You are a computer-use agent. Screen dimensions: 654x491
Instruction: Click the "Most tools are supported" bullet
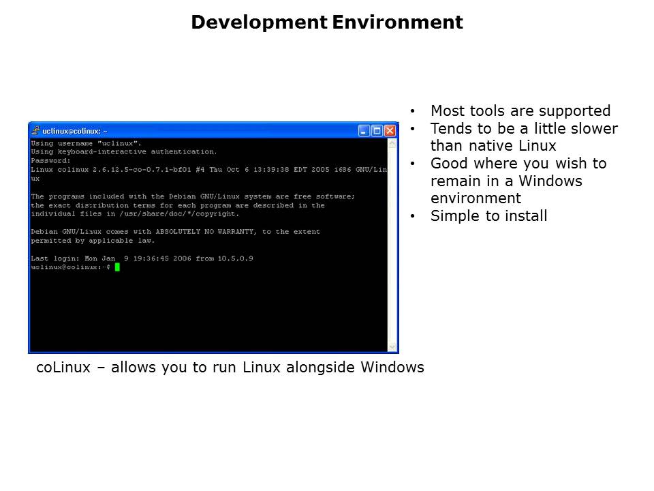(x=520, y=111)
